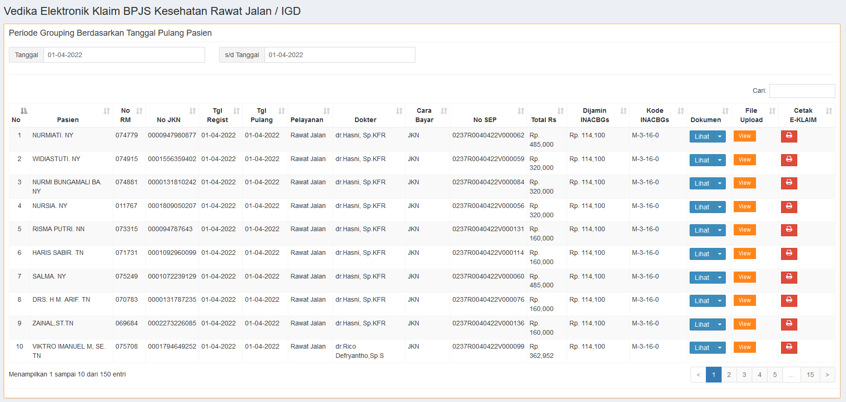This screenshot has height=402, width=846.
Task: Click the s/d Tanggal date field
Action: tap(339, 55)
